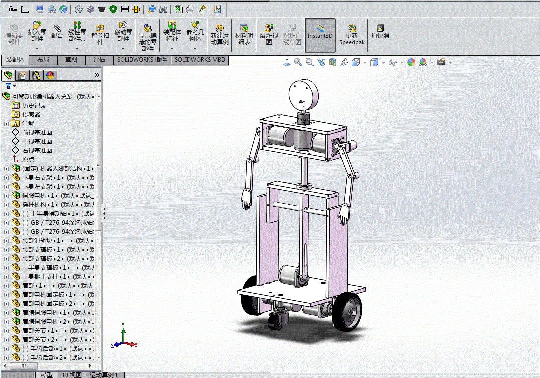Click the 拍快照 snapshot button
The height and width of the screenshot is (378, 540).
[380, 32]
